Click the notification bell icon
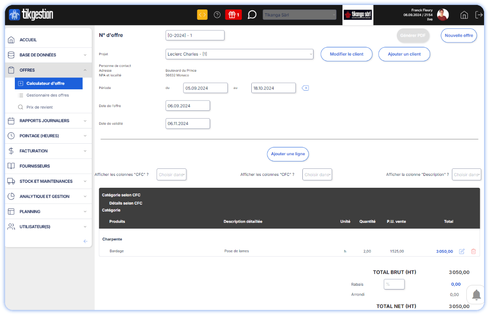 tap(477, 295)
